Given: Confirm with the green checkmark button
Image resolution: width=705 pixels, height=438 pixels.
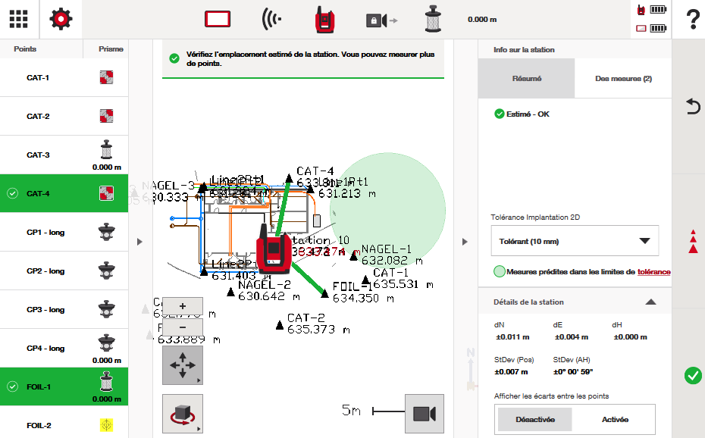Looking at the screenshot, I should pyautogui.click(x=692, y=375).
